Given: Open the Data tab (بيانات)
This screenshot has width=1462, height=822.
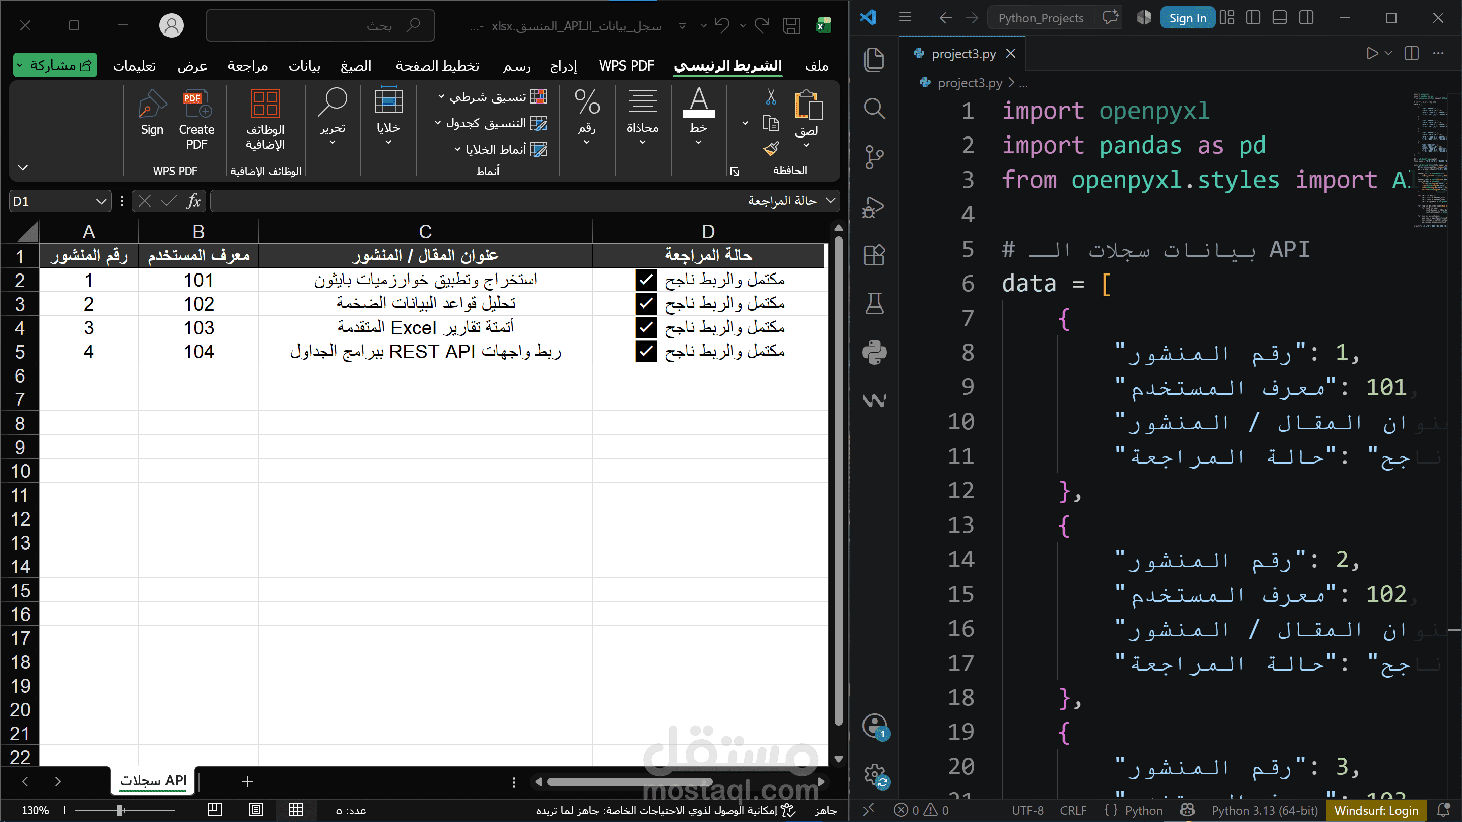Looking at the screenshot, I should pos(304,66).
